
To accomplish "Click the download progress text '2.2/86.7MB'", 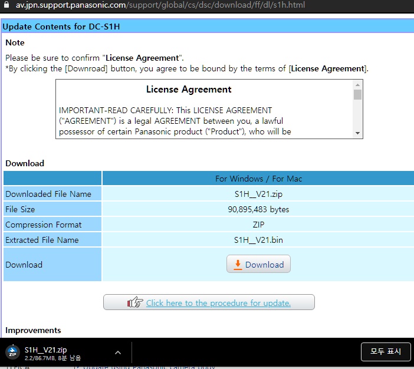I will [x=40, y=358].
